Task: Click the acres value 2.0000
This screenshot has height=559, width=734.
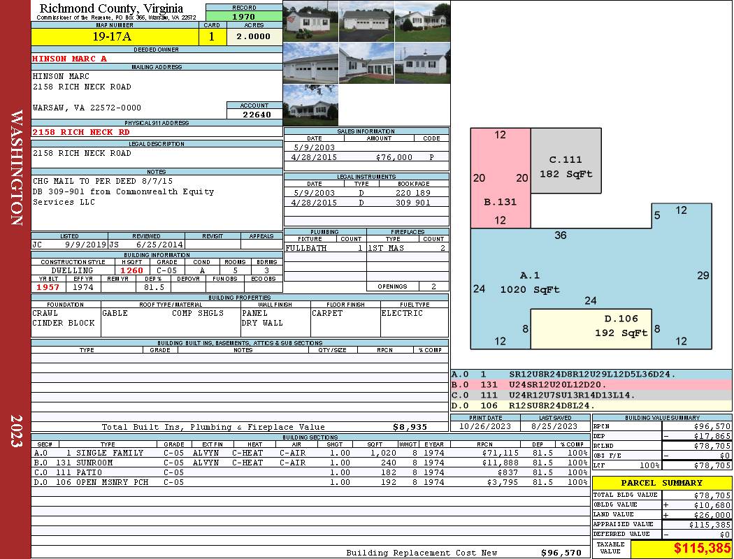Action: pos(253,36)
